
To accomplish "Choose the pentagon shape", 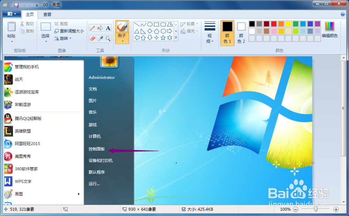I will [156, 31].
